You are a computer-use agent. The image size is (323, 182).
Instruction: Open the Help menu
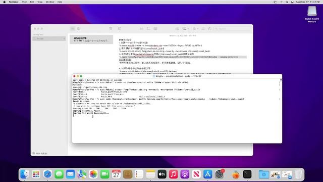click(x=60, y=2)
